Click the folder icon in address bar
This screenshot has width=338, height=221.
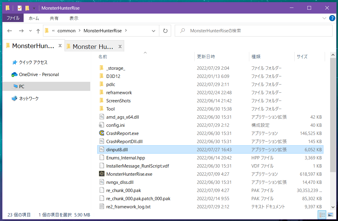(47, 31)
